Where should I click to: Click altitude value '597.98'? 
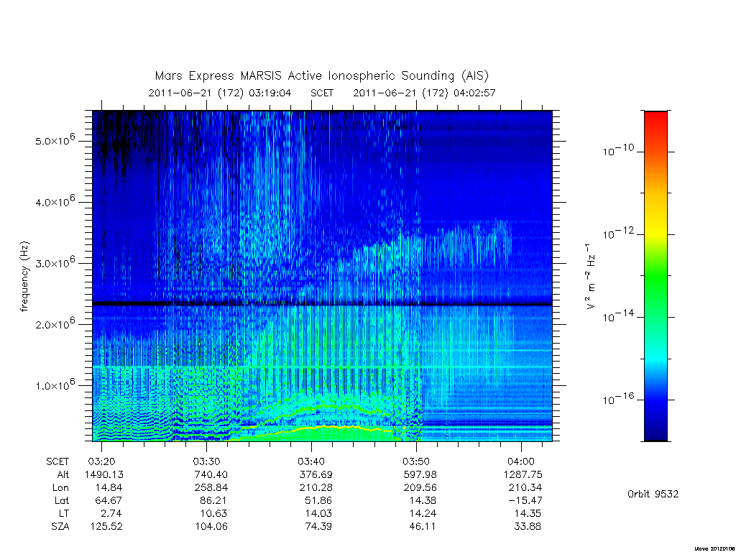(x=420, y=474)
